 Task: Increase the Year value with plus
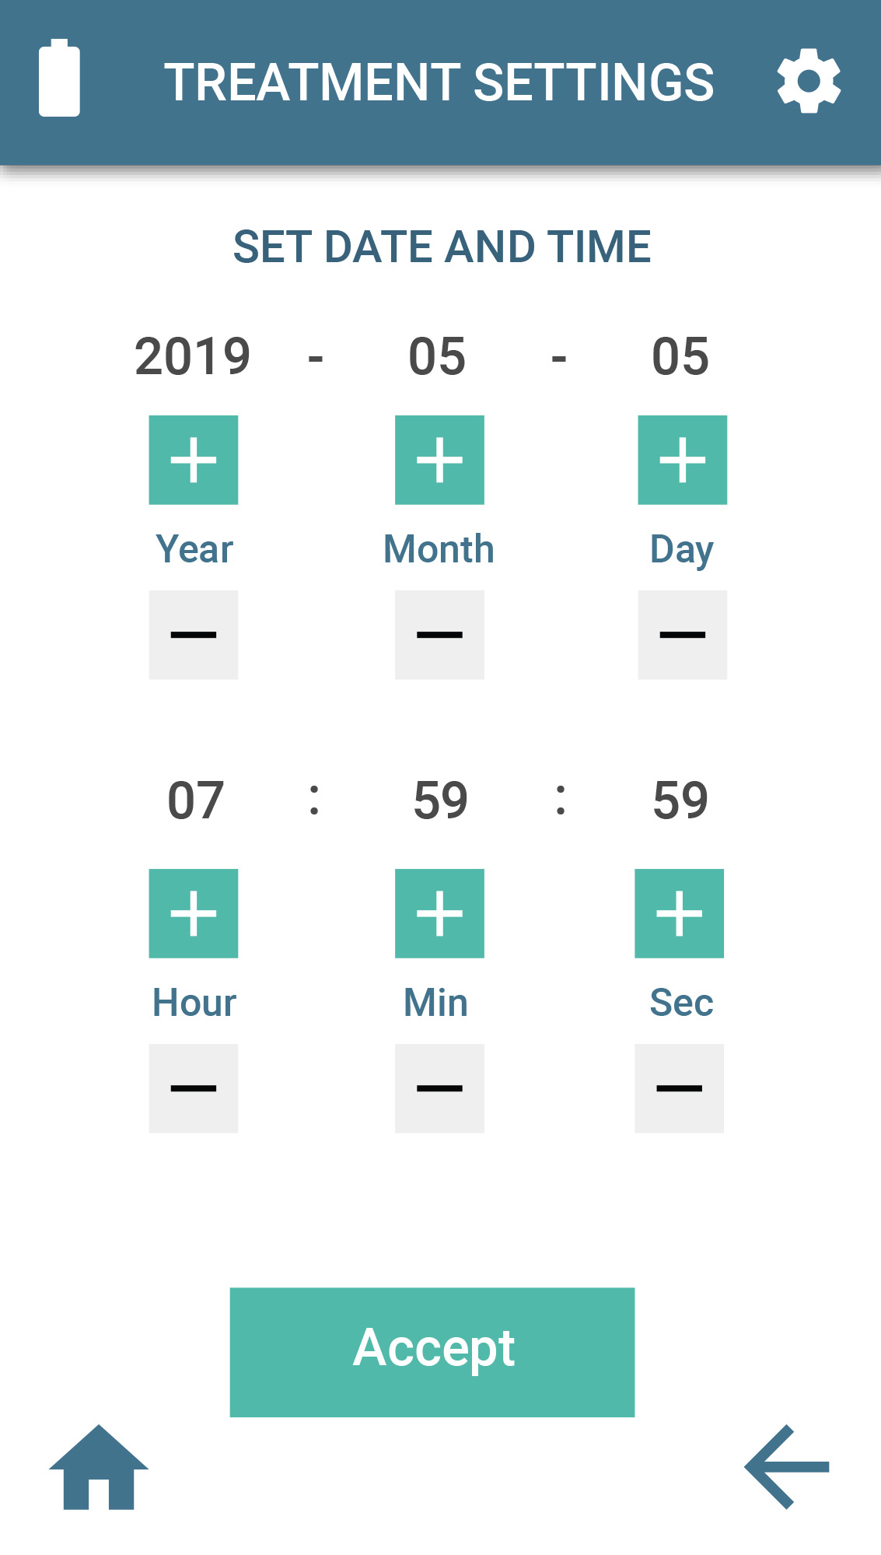coord(194,460)
